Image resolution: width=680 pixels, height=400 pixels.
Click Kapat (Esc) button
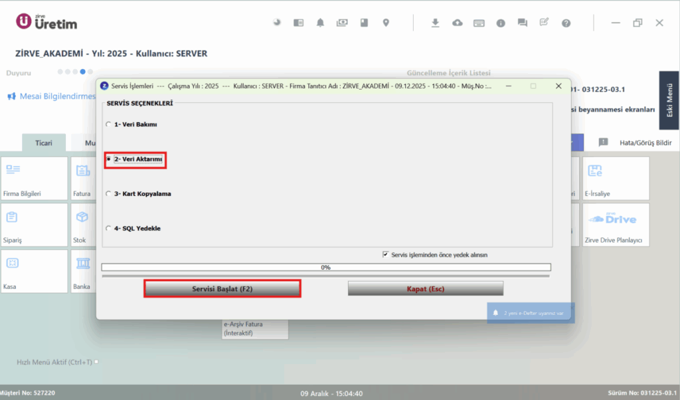pyautogui.click(x=426, y=288)
